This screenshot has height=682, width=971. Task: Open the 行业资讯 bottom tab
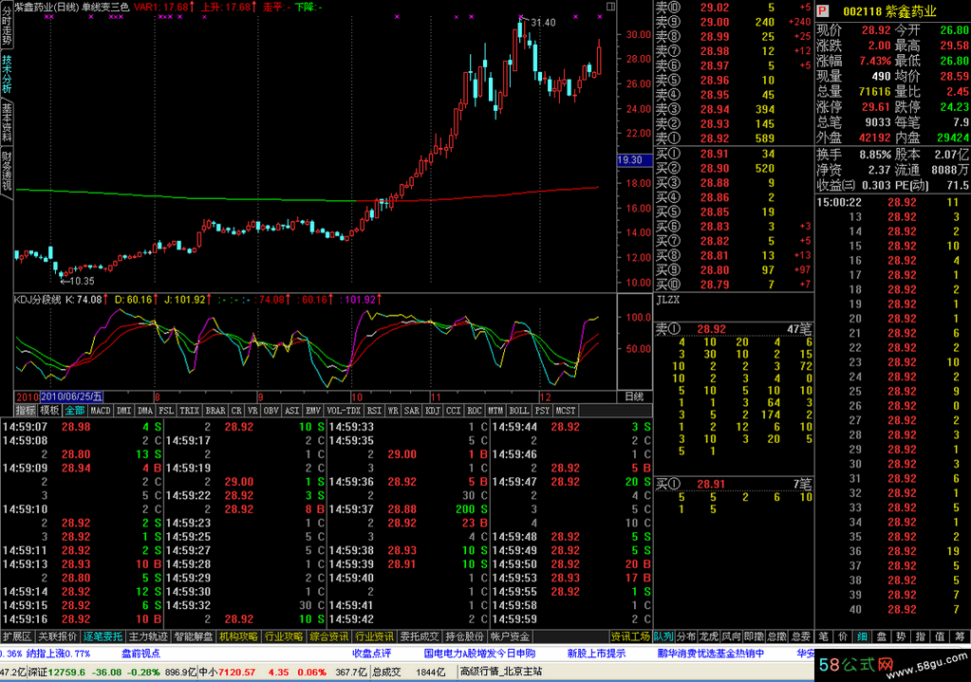(375, 636)
